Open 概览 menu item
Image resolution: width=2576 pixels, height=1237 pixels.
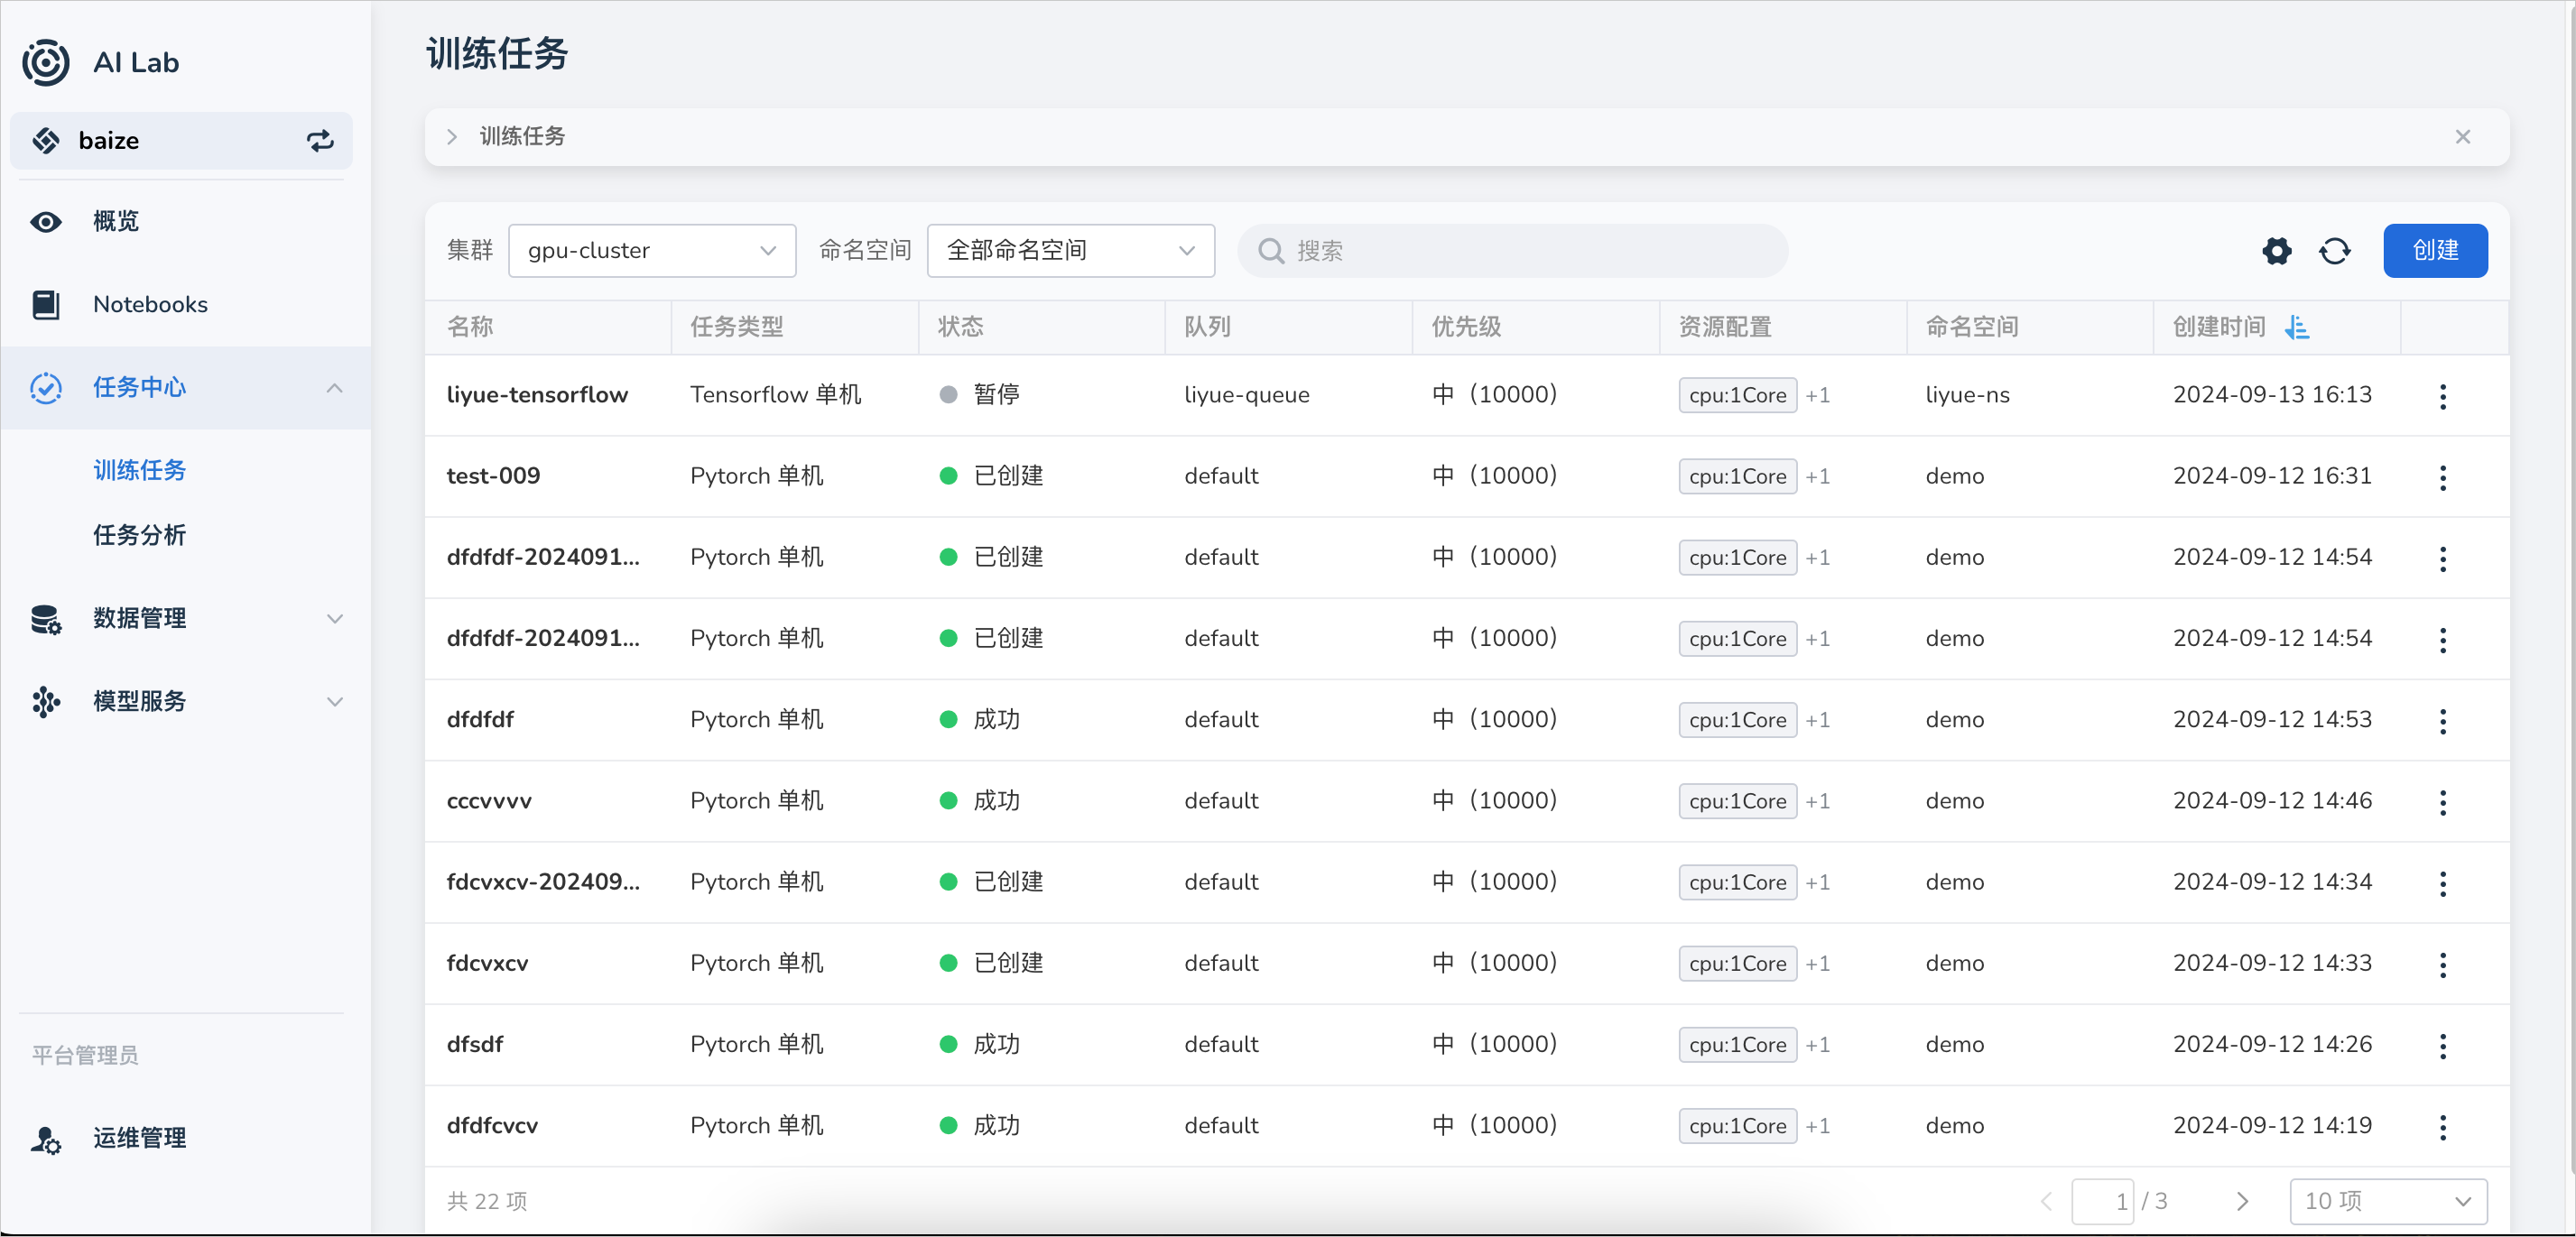pos(186,221)
